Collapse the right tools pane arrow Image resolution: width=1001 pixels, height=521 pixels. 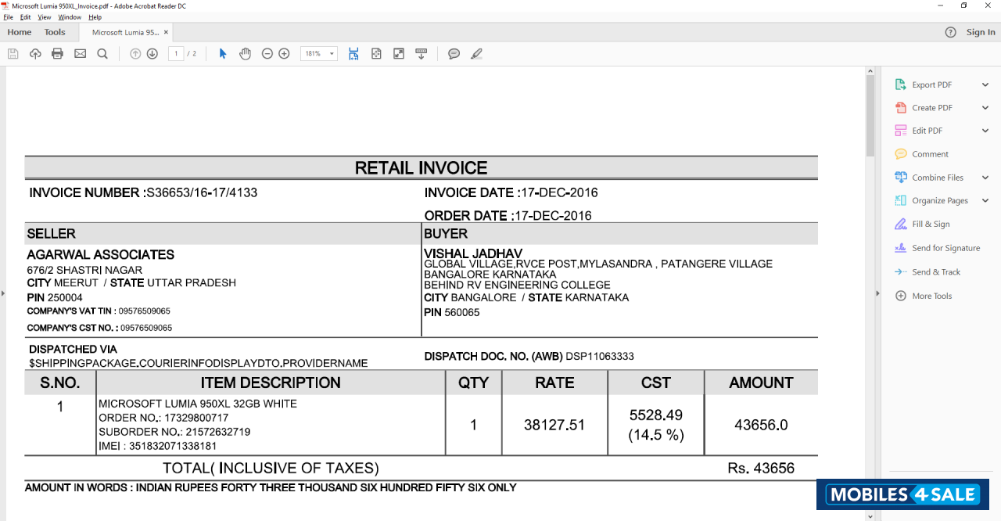pos(877,294)
